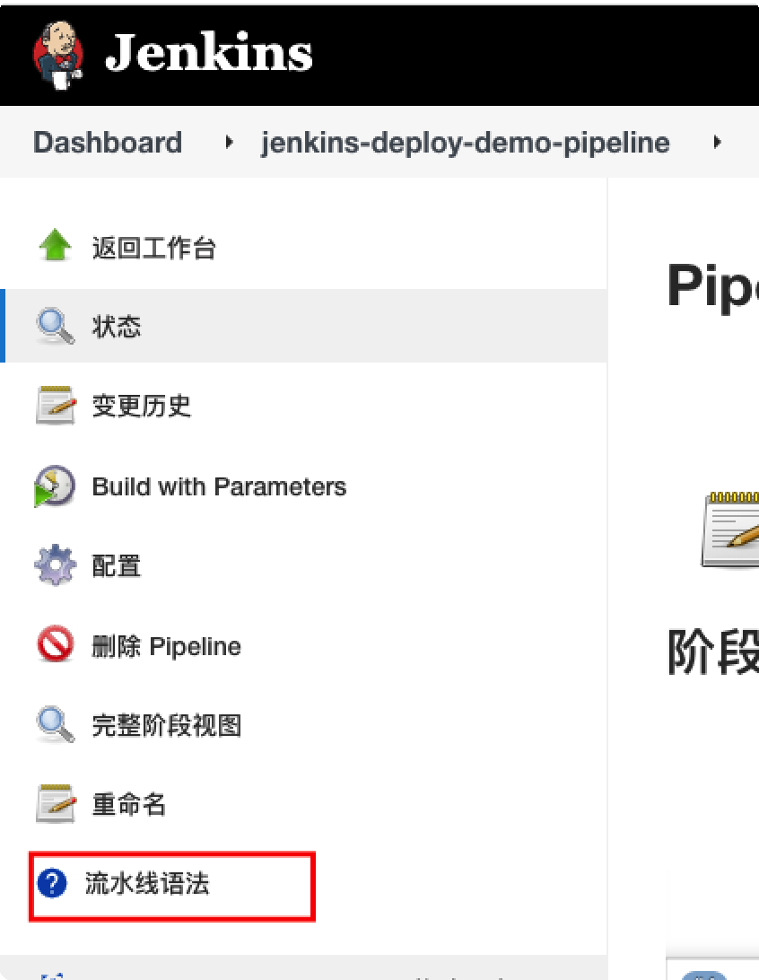Open the jenkins-deploy-demo-pipeline breadcrumb
The width and height of the screenshot is (759, 980).
(466, 143)
